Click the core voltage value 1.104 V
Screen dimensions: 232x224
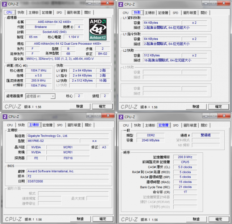click(74, 37)
